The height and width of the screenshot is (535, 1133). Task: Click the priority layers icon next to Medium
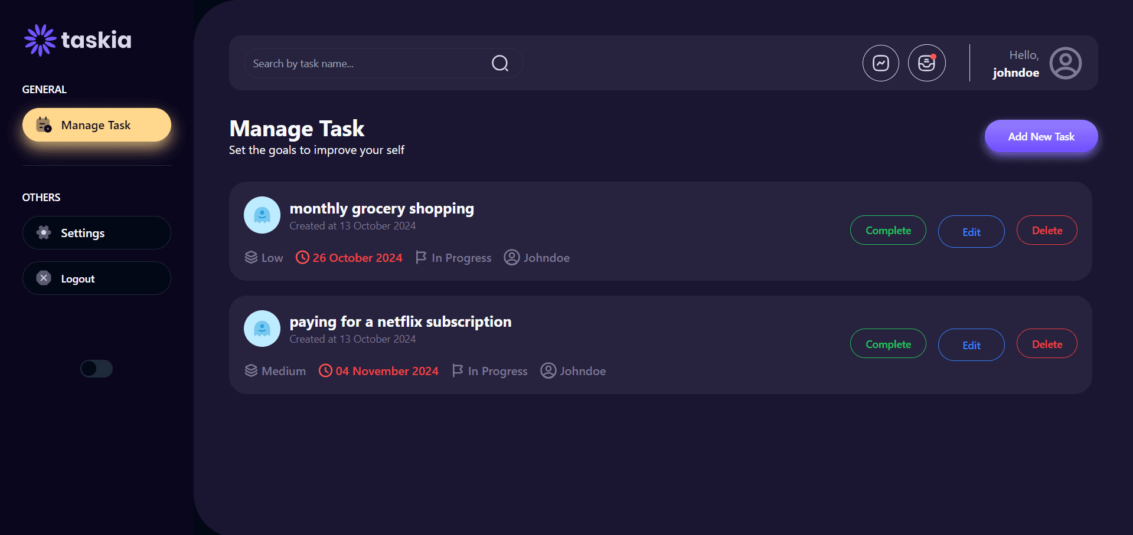click(x=250, y=370)
